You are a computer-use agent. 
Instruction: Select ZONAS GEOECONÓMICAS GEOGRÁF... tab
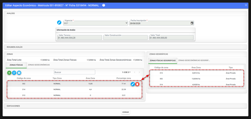pos(194,60)
